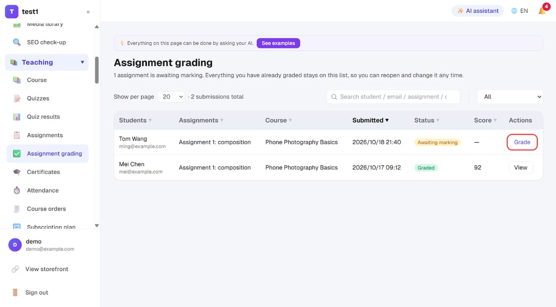Click the Quiz results chart icon
The width and height of the screenshot is (556, 307).
coord(17,117)
